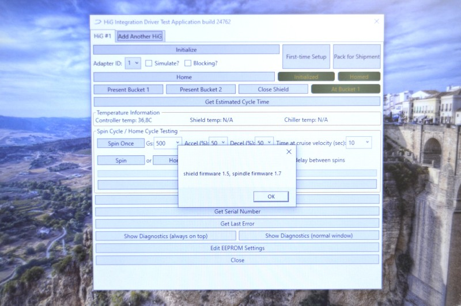Screen dimensions: 461x306
Task: Expand the Gs value dropdown
Action: (x=177, y=143)
